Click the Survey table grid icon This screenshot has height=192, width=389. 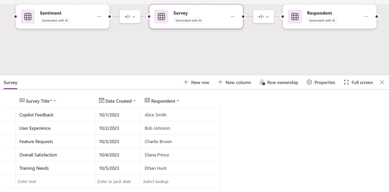161,16
